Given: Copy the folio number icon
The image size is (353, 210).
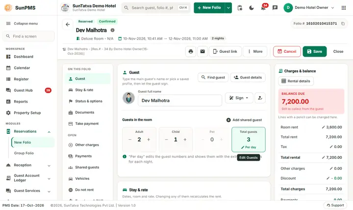Looking at the screenshot, I should (343, 23).
